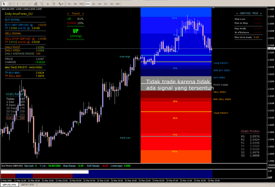Switch to the GBPJPY,M30 chart tab
This screenshot has width=275, height=187.
click(x=28, y=185)
